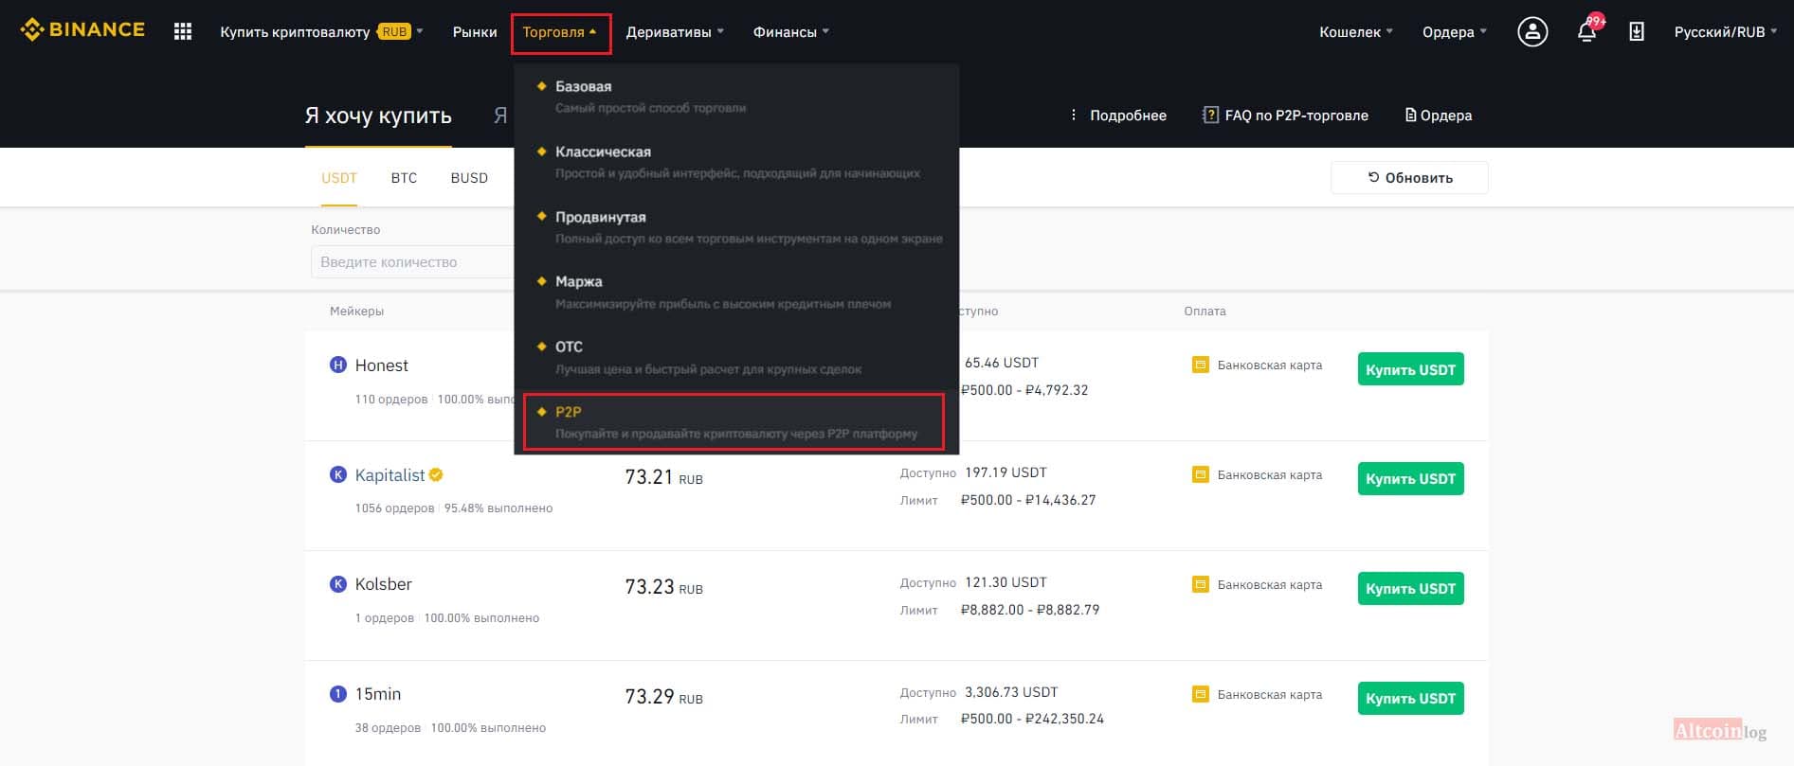Open notifications bell icon
This screenshot has width=1794, height=766.
pos(1587,31)
